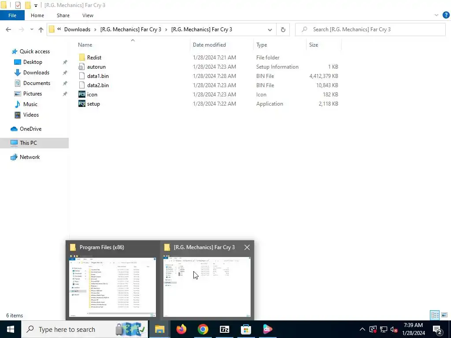Screen dimensions: 451x338
Task: Close the Far Cry 3 thumbnail preview
Action: [x=247, y=247]
